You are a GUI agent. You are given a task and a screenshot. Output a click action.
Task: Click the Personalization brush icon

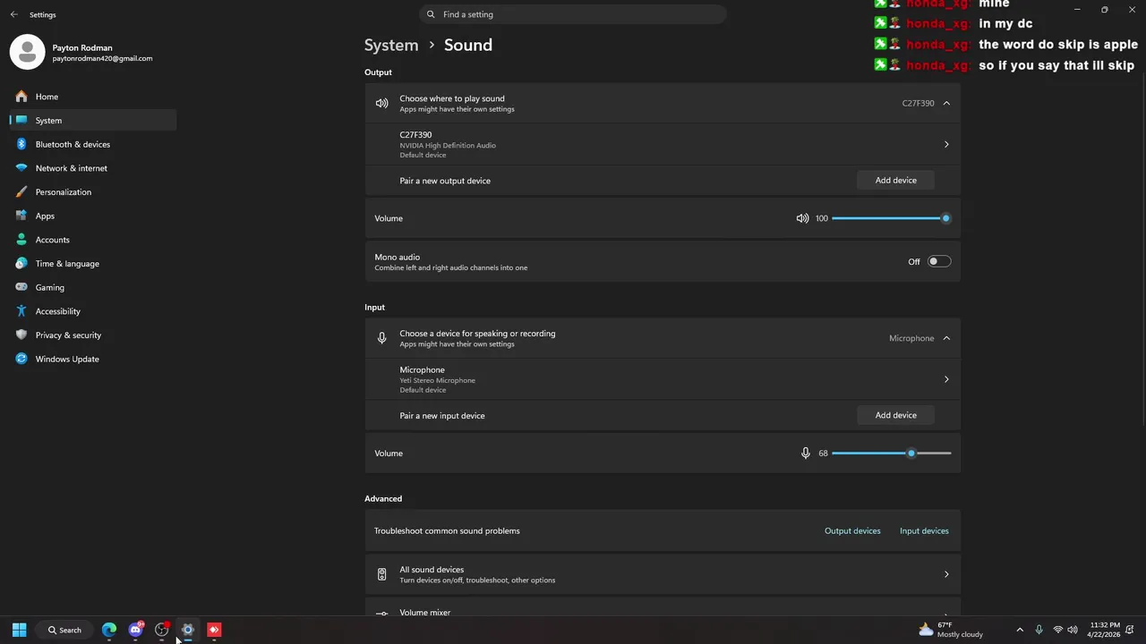(21, 192)
